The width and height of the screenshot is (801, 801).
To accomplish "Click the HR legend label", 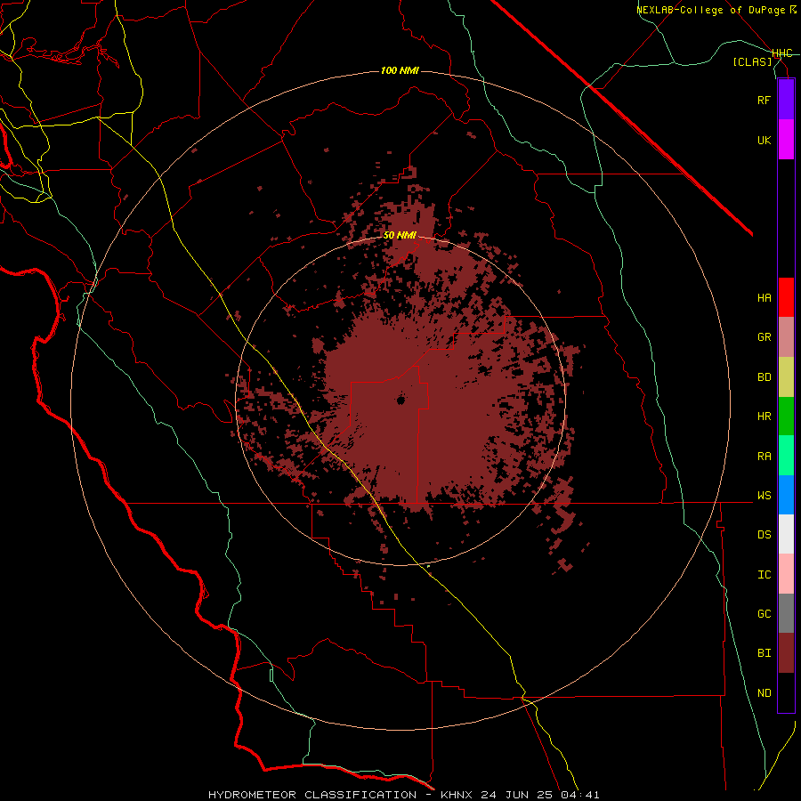I will [x=764, y=417].
